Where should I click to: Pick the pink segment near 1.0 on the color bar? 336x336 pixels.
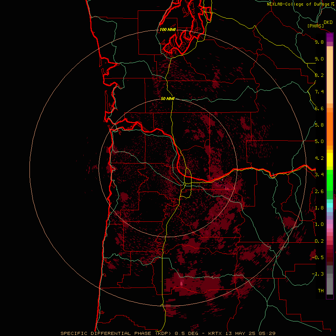(x=330, y=226)
